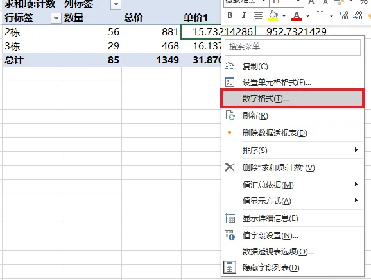This screenshot has width=371, height=280.
Task: Select the 单价1 column header cell
Action: click(201, 18)
